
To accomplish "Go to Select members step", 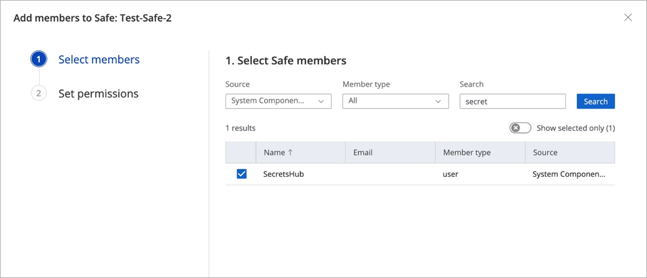I will [99, 59].
